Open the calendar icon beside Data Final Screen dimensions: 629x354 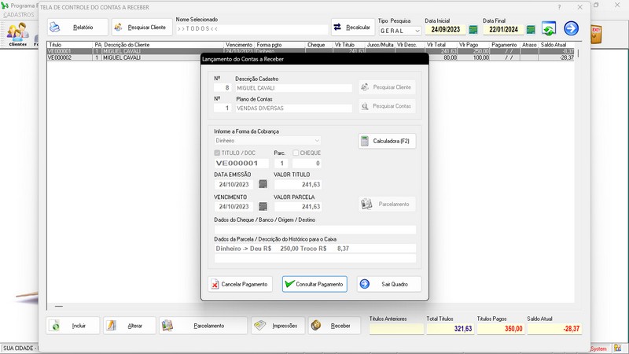tap(531, 30)
